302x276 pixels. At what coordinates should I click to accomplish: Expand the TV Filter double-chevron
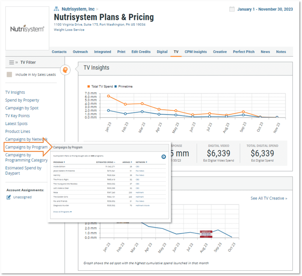(x=17, y=62)
